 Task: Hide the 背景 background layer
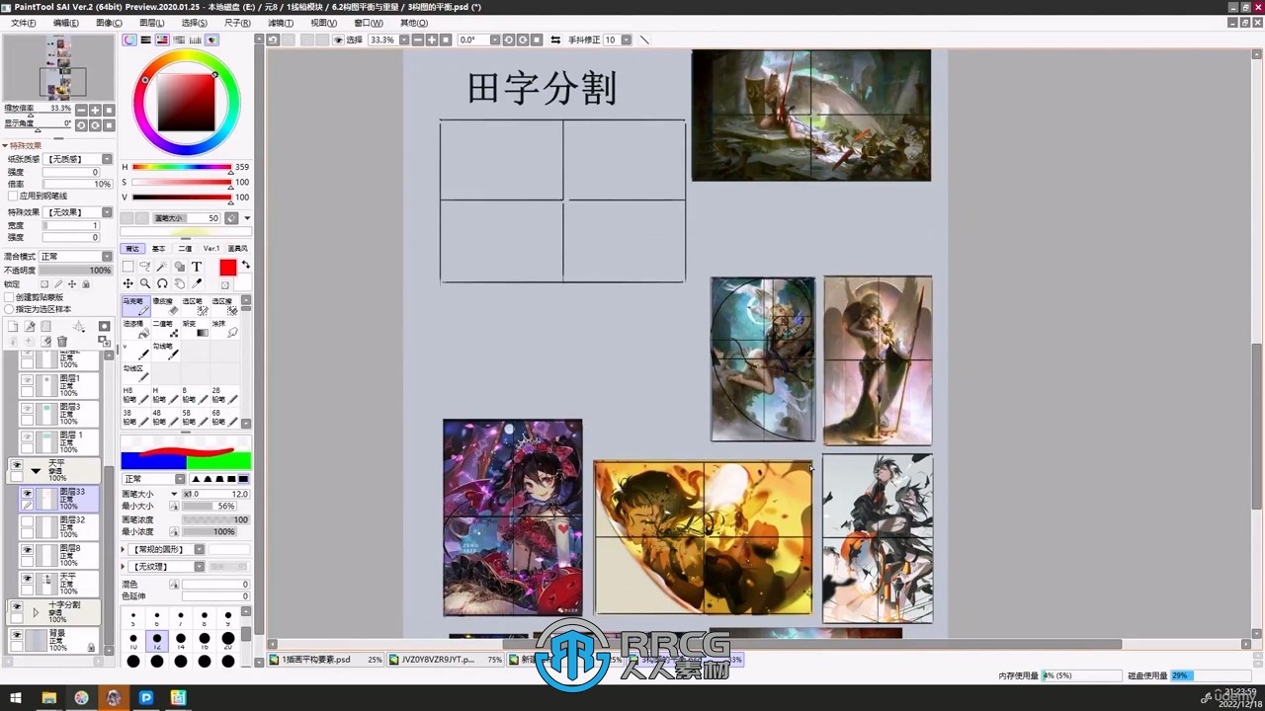[17, 634]
